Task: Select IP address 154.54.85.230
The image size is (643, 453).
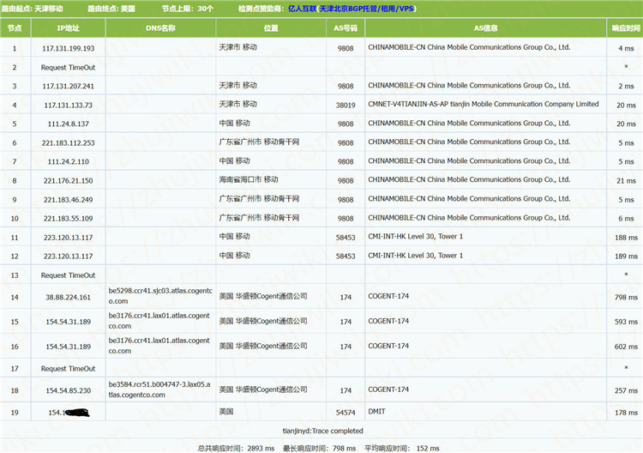Action: tap(68, 390)
